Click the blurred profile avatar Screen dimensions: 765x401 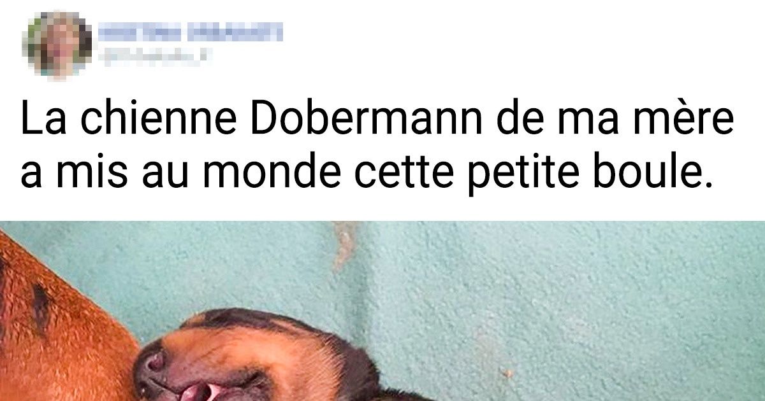pyautogui.click(x=60, y=44)
